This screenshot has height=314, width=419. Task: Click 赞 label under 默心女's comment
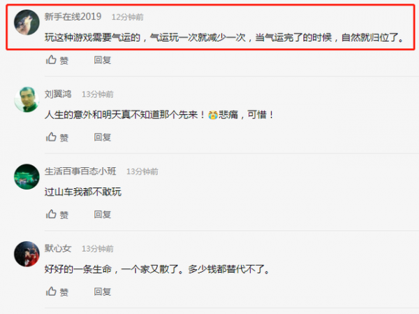64,292
